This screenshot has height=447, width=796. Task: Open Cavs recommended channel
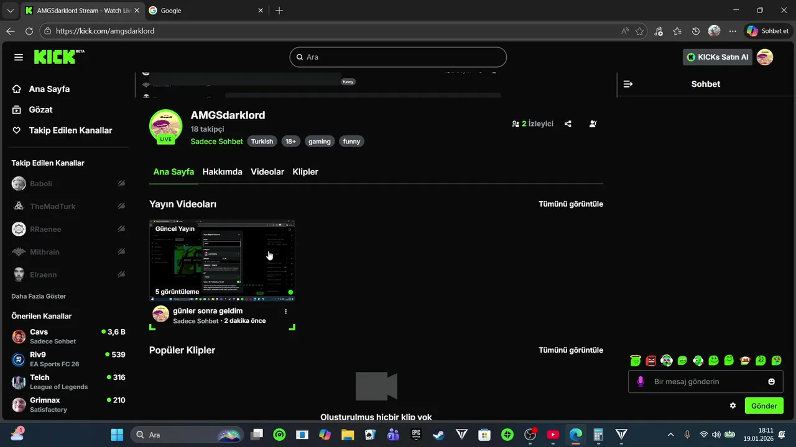[68, 336]
